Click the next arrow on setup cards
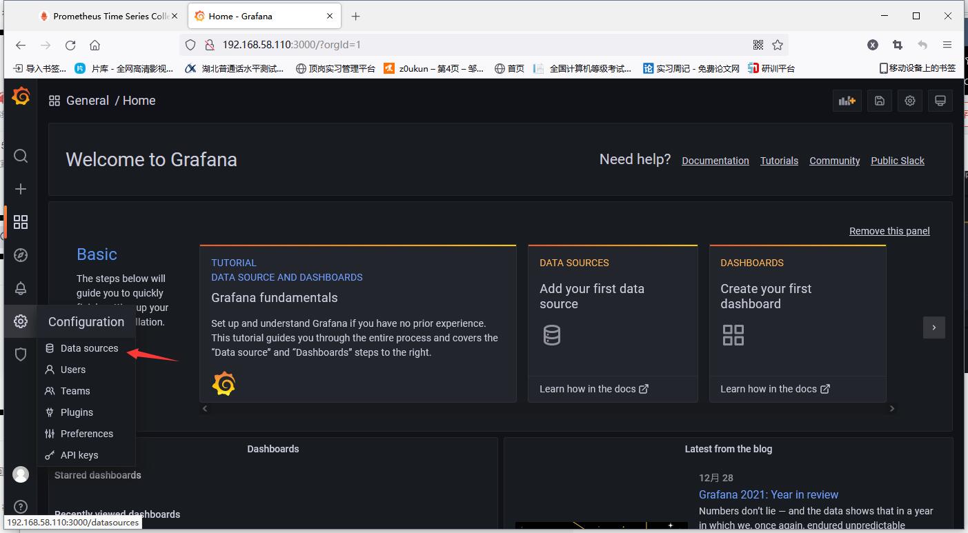Image resolution: width=968 pixels, height=533 pixels. pyautogui.click(x=934, y=328)
